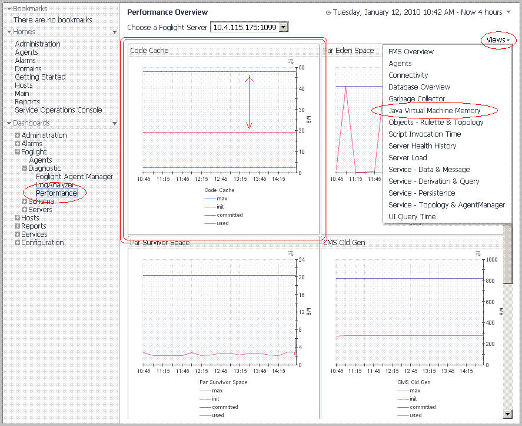Image resolution: width=522 pixels, height=426 pixels.
Task: Select Foglight Agent Manager in Diagnostic tree
Action: (74, 177)
